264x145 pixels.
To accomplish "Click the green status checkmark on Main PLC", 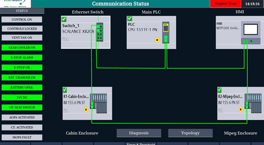I will (130, 19).
